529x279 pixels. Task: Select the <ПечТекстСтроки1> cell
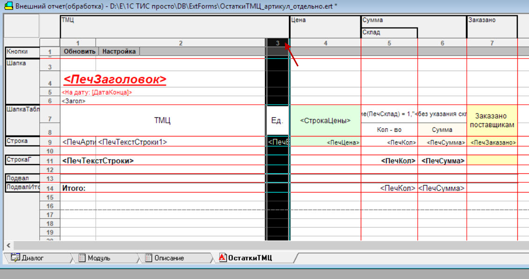coord(180,142)
